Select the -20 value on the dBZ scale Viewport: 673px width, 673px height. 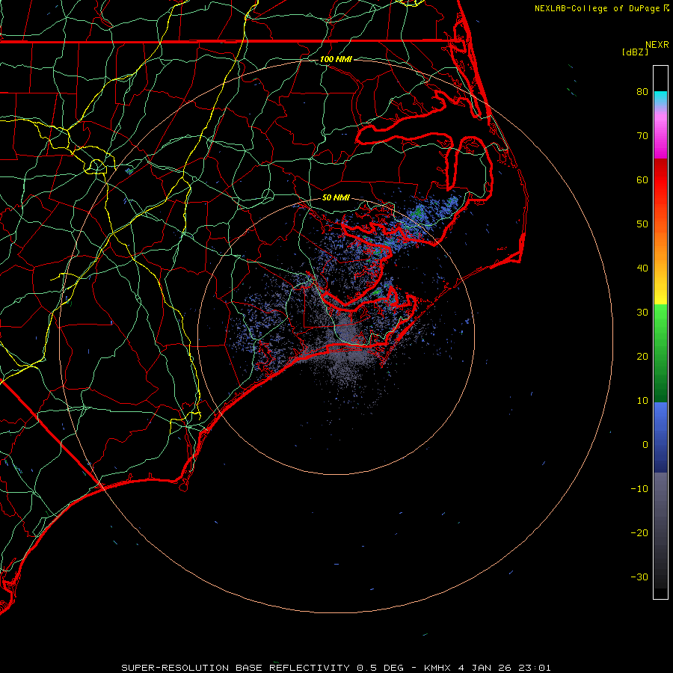tap(639, 532)
